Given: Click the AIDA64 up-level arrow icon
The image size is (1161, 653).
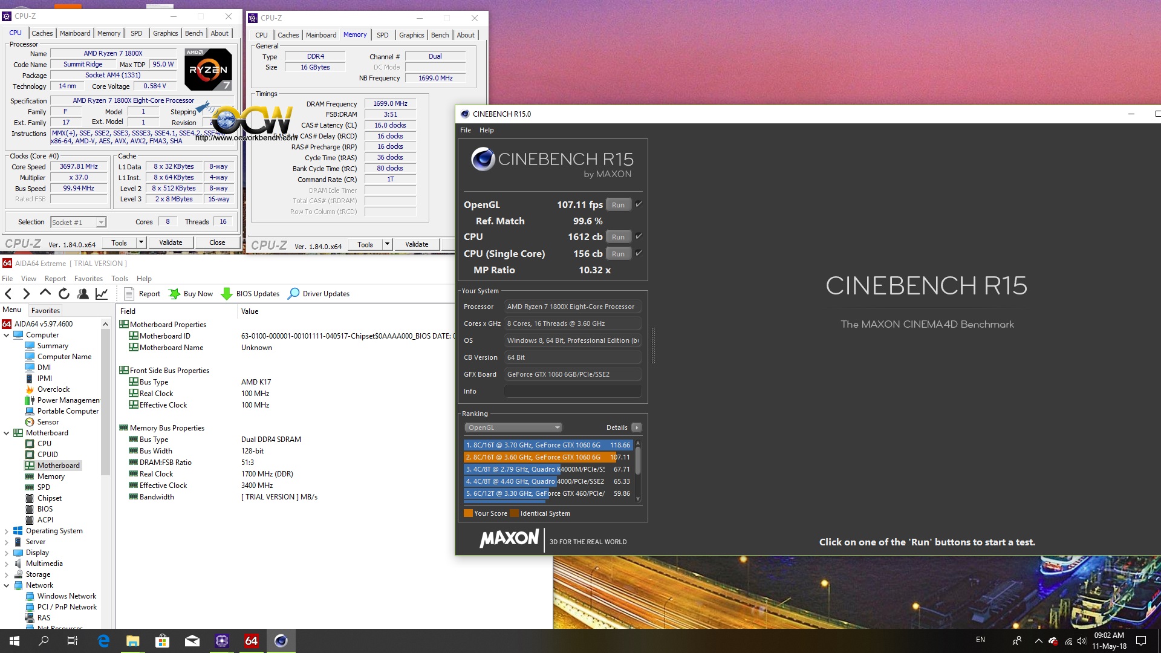Looking at the screenshot, I should click(x=45, y=293).
